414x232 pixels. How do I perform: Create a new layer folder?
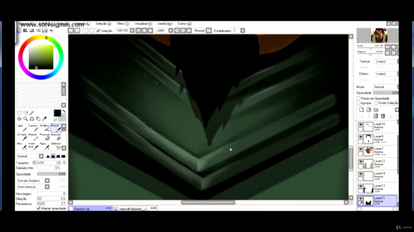pos(376,110)
